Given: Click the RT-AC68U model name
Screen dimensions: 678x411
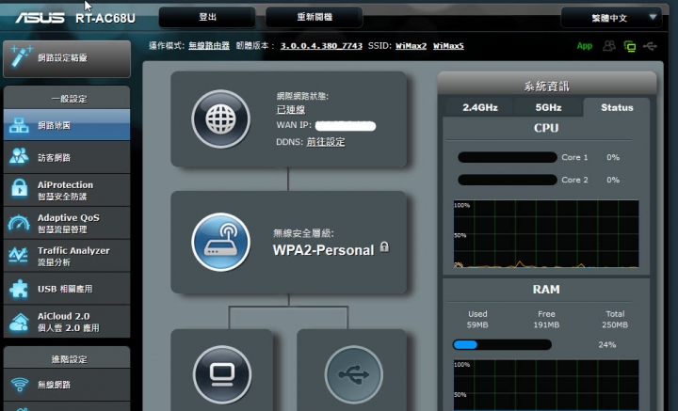Looking at the screenshot, I should (105, 18).
